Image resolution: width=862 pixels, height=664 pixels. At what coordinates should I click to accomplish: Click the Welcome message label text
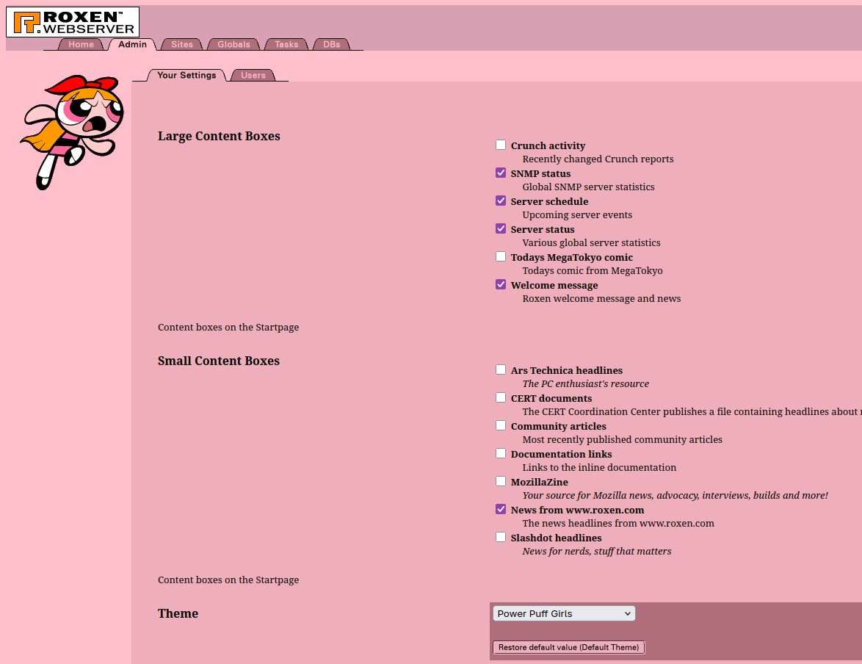pyautogui.click(x=554, y=285)
